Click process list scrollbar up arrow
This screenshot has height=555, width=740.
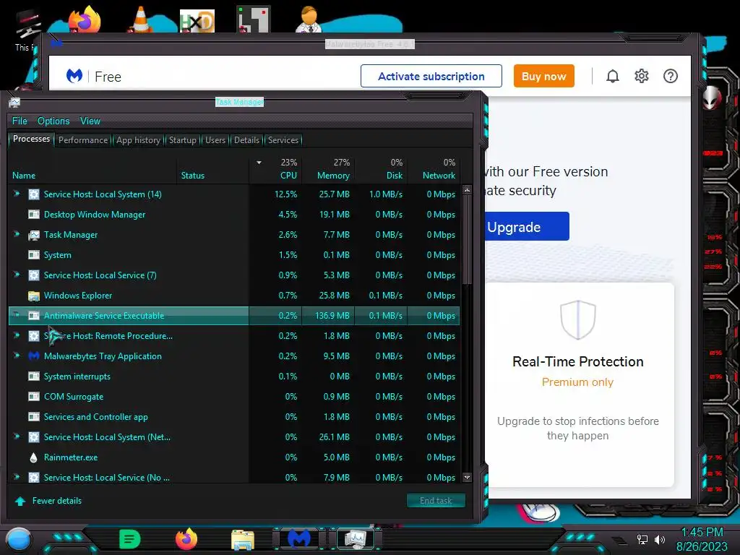467,190
